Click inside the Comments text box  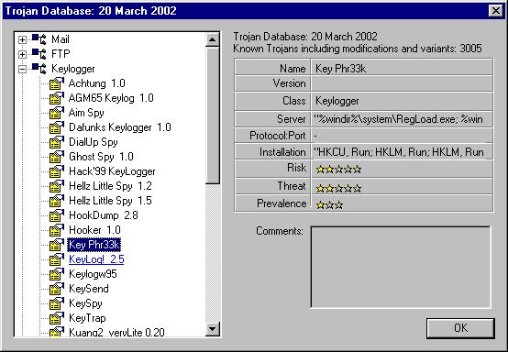(401, 267)
